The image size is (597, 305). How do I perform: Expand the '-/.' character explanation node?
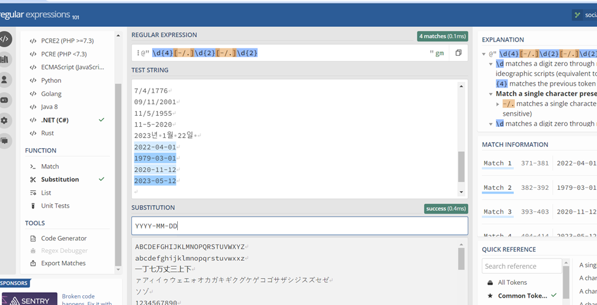tap(498, 104)
